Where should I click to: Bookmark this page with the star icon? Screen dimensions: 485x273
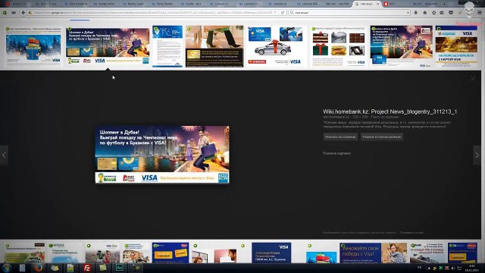[433, 13]
